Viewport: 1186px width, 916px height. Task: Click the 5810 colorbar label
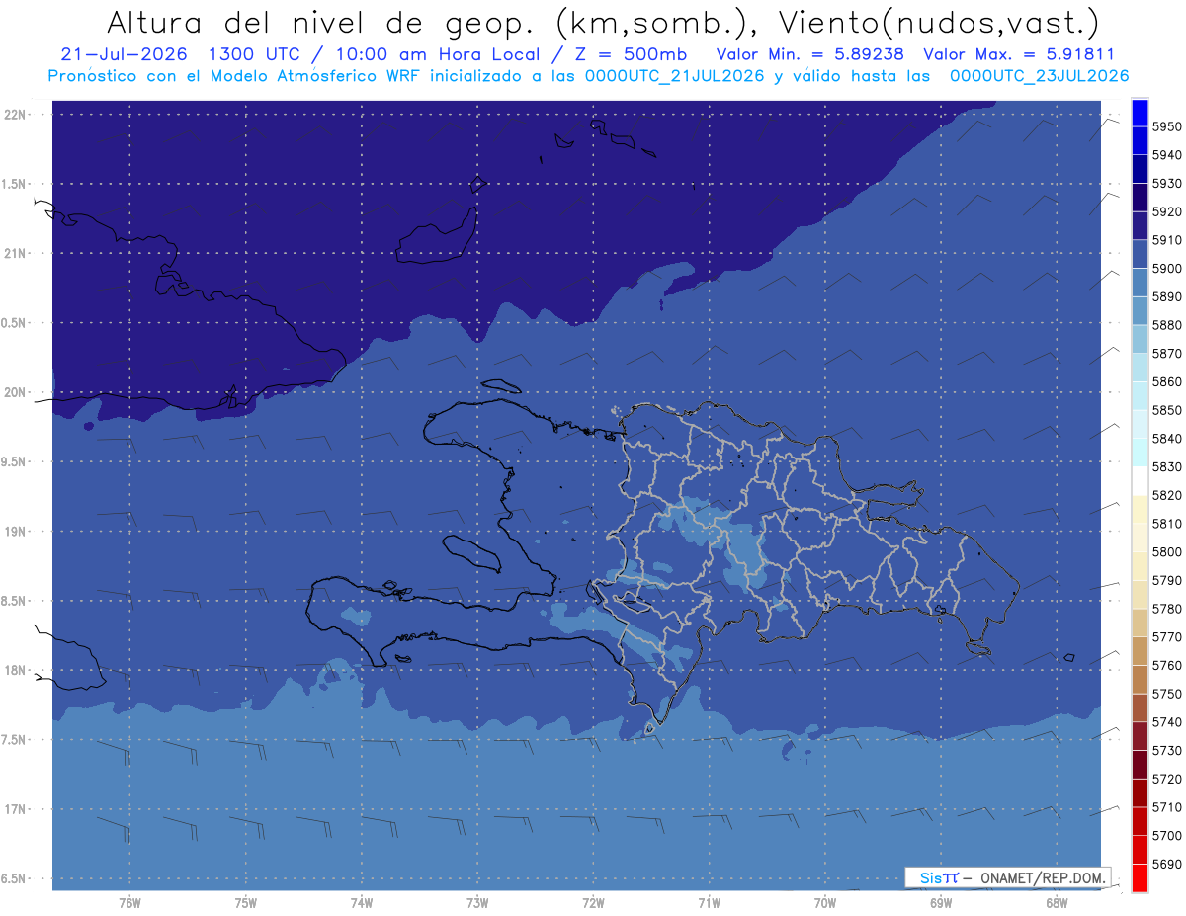(1167, 524)
